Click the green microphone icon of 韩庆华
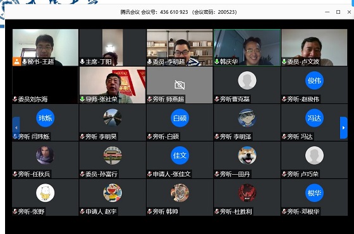The height and width of the screenshot is (234, 354). click(x=217, y=61)
